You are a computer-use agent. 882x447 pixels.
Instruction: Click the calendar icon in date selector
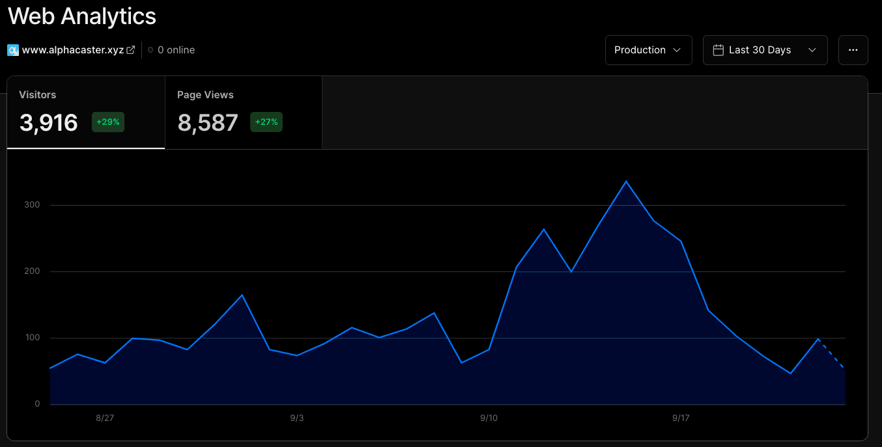pos(718,50)
